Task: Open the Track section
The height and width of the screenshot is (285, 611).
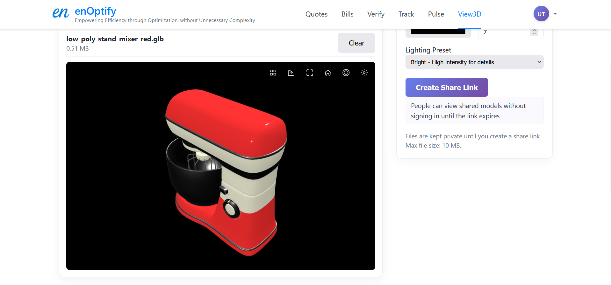Action: click(x=406, y=14)
